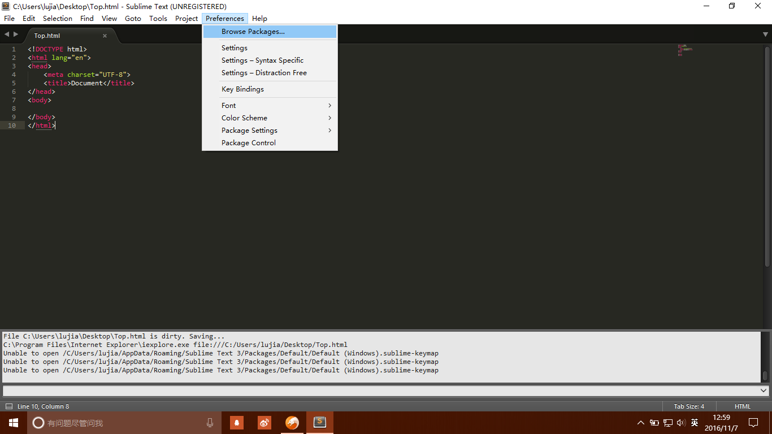The width and height of the screenshot is (772, 434).
Task: Click Line 10, Column 8 status text
Action: pos(44,406)
